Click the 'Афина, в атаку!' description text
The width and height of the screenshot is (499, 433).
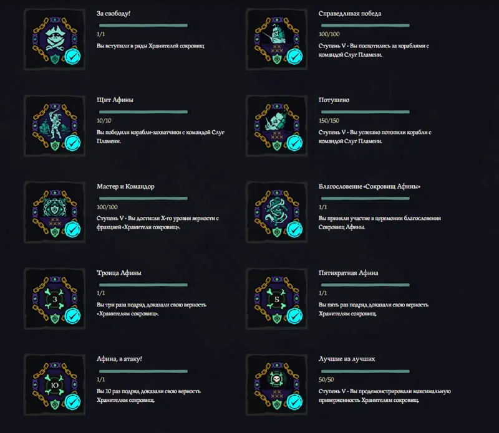148,396
